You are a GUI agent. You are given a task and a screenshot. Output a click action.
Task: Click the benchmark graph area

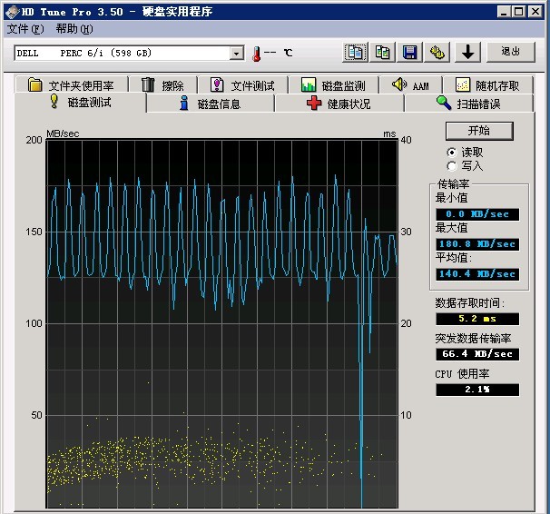[x=222, y=323]
